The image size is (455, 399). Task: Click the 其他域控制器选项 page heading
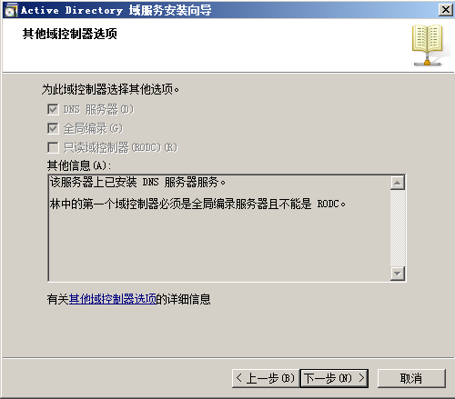coord(70,34)
